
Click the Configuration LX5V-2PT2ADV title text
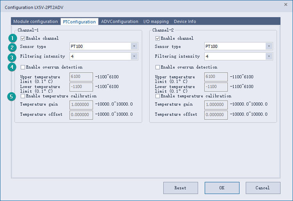point(34,7)
